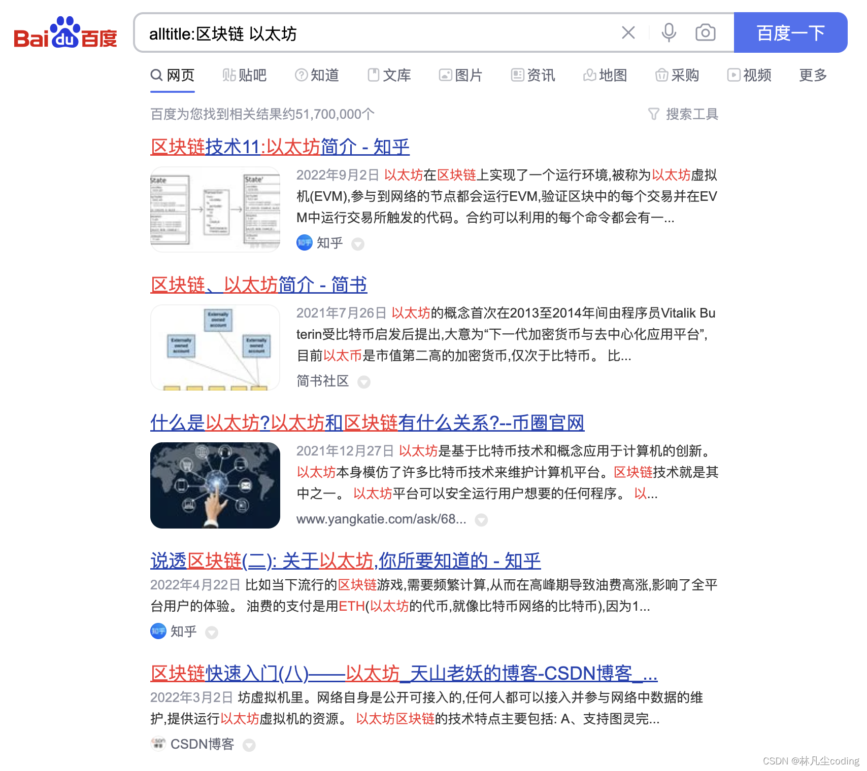867x771 pixels.
Task: Expand the dropdown arrow next to 知乎 source
Action: [358, 244]
